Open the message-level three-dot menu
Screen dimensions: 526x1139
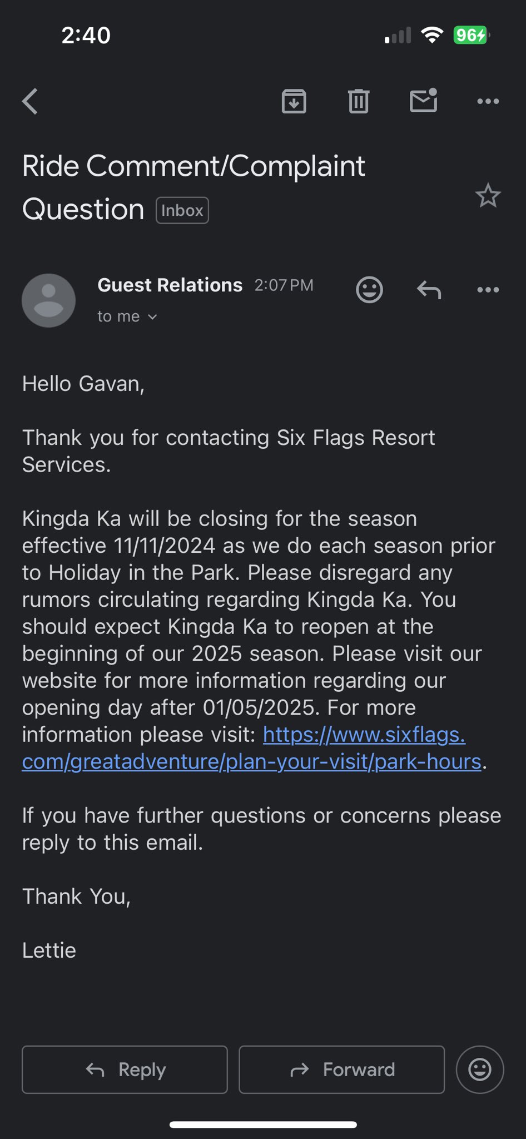[x=488, y=289]
